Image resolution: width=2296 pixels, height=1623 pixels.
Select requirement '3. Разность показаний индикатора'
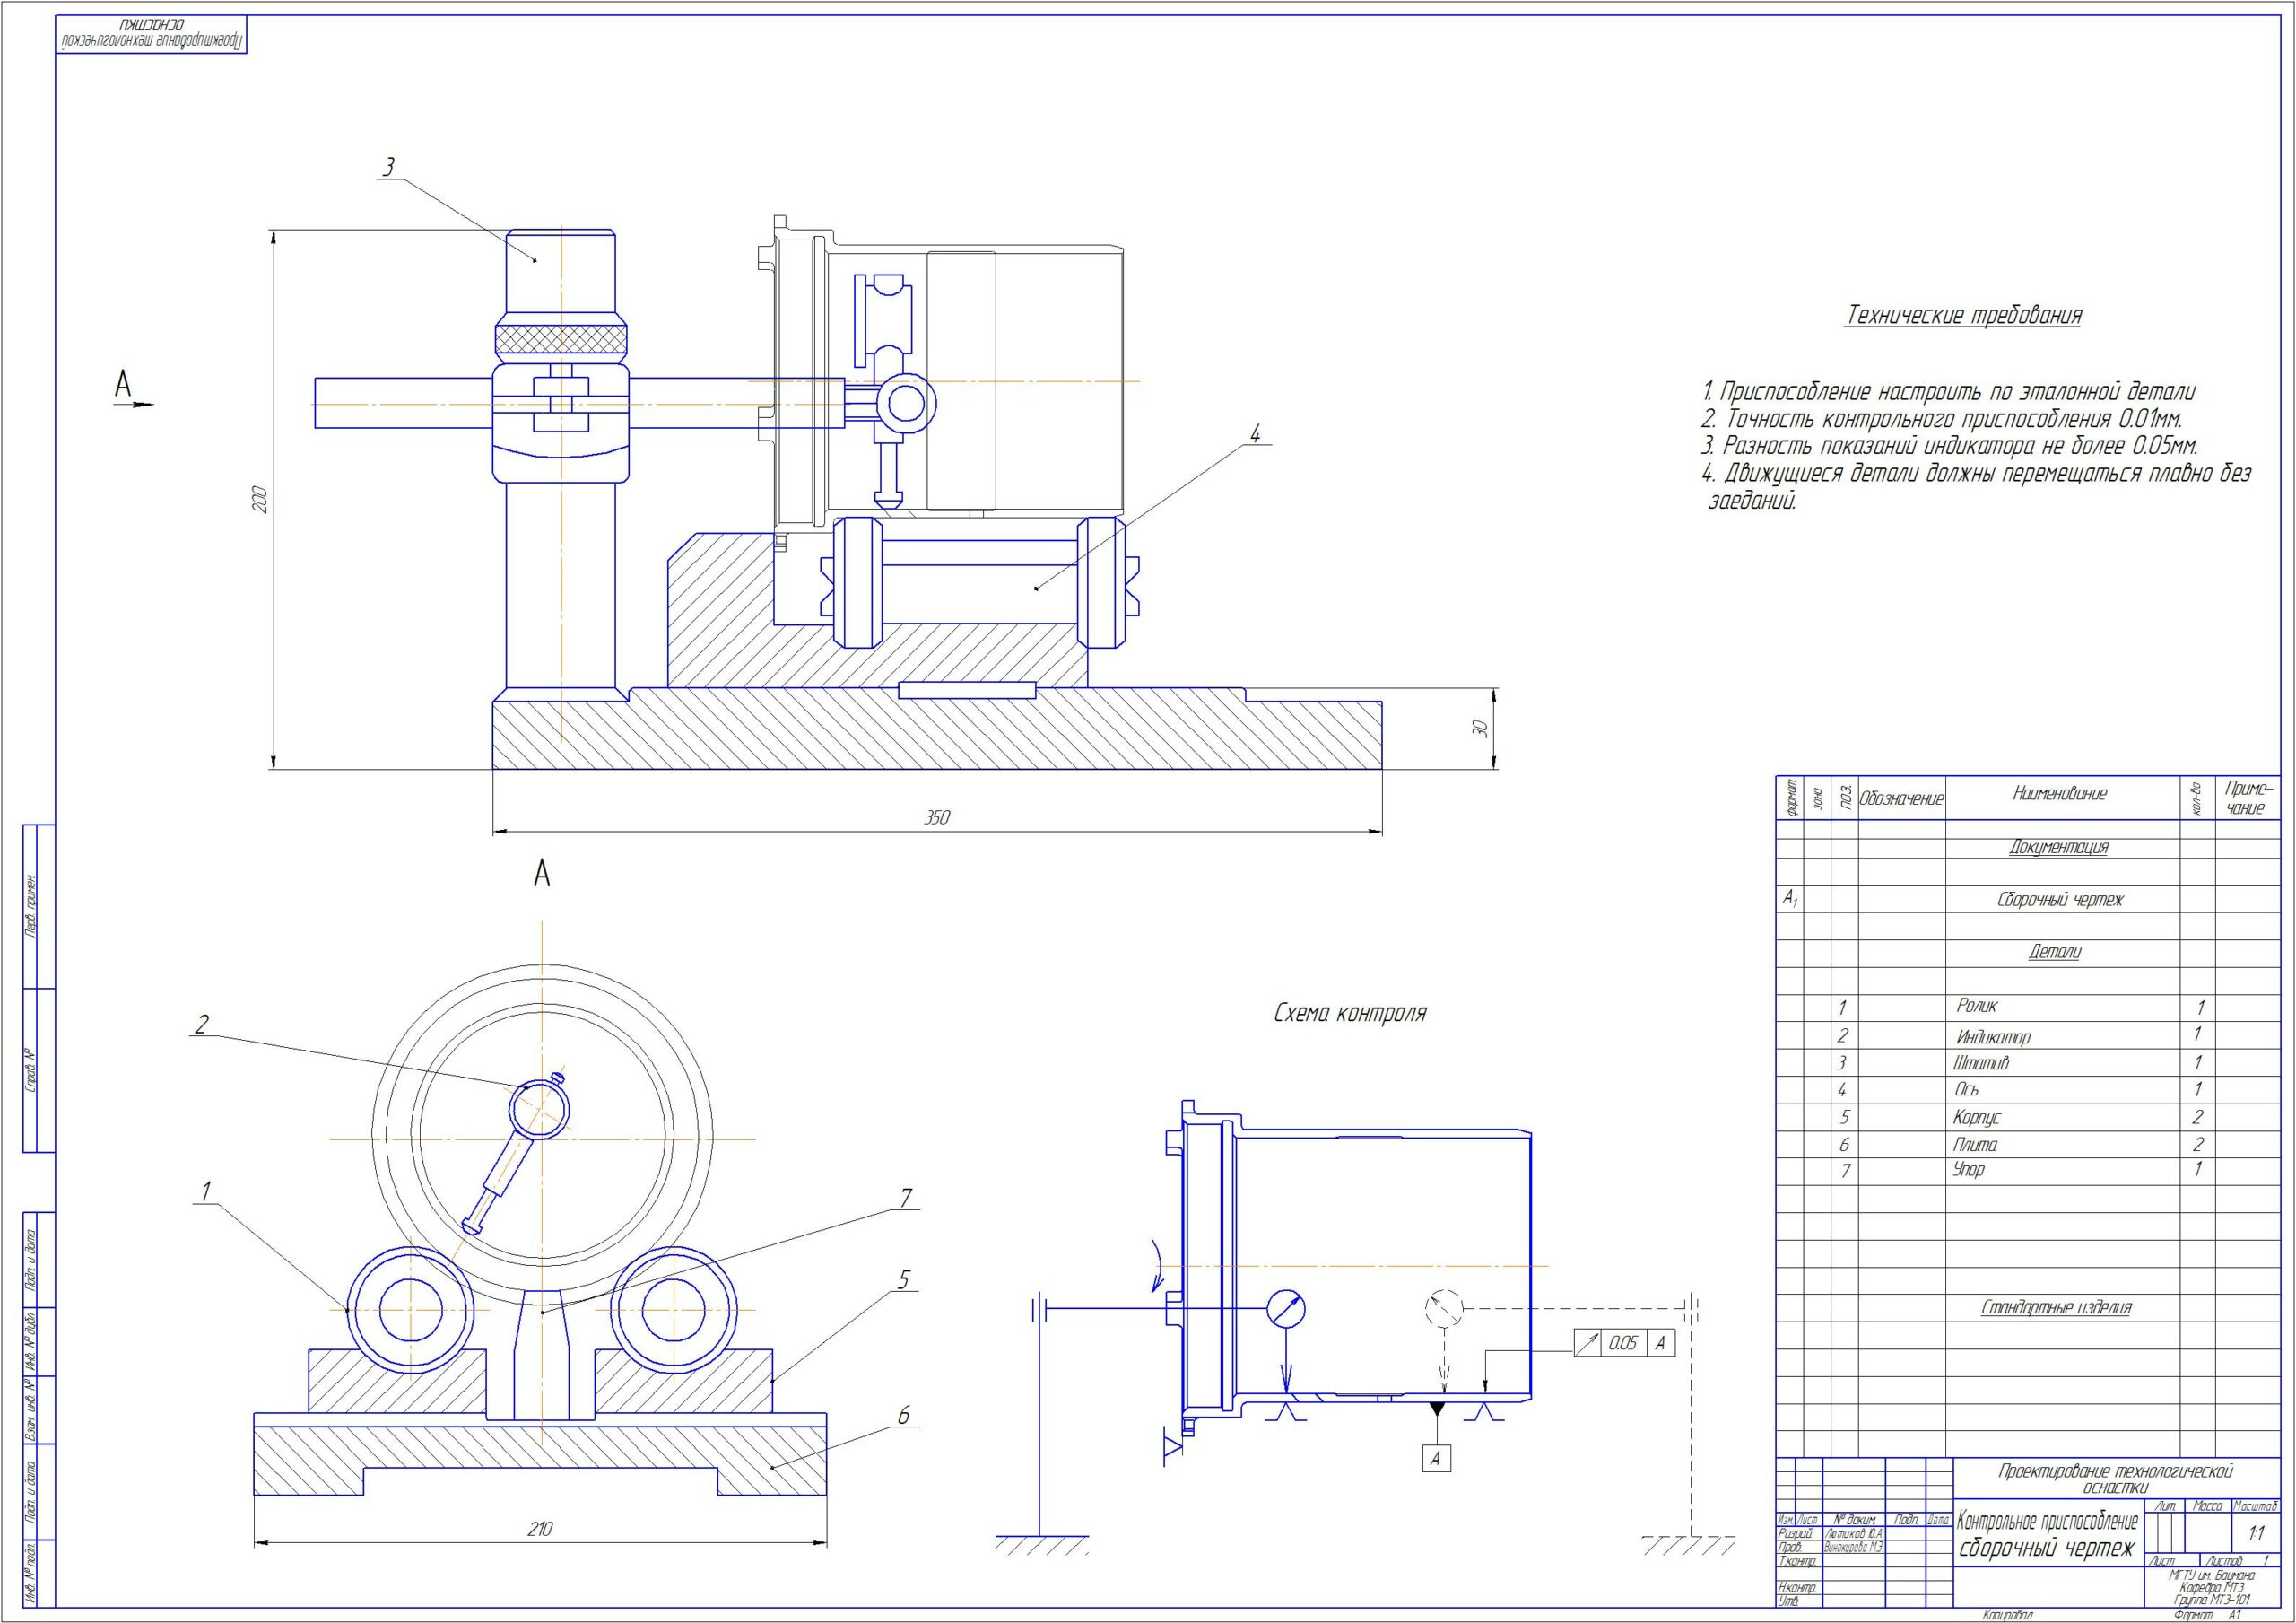tap(1949, 446)
